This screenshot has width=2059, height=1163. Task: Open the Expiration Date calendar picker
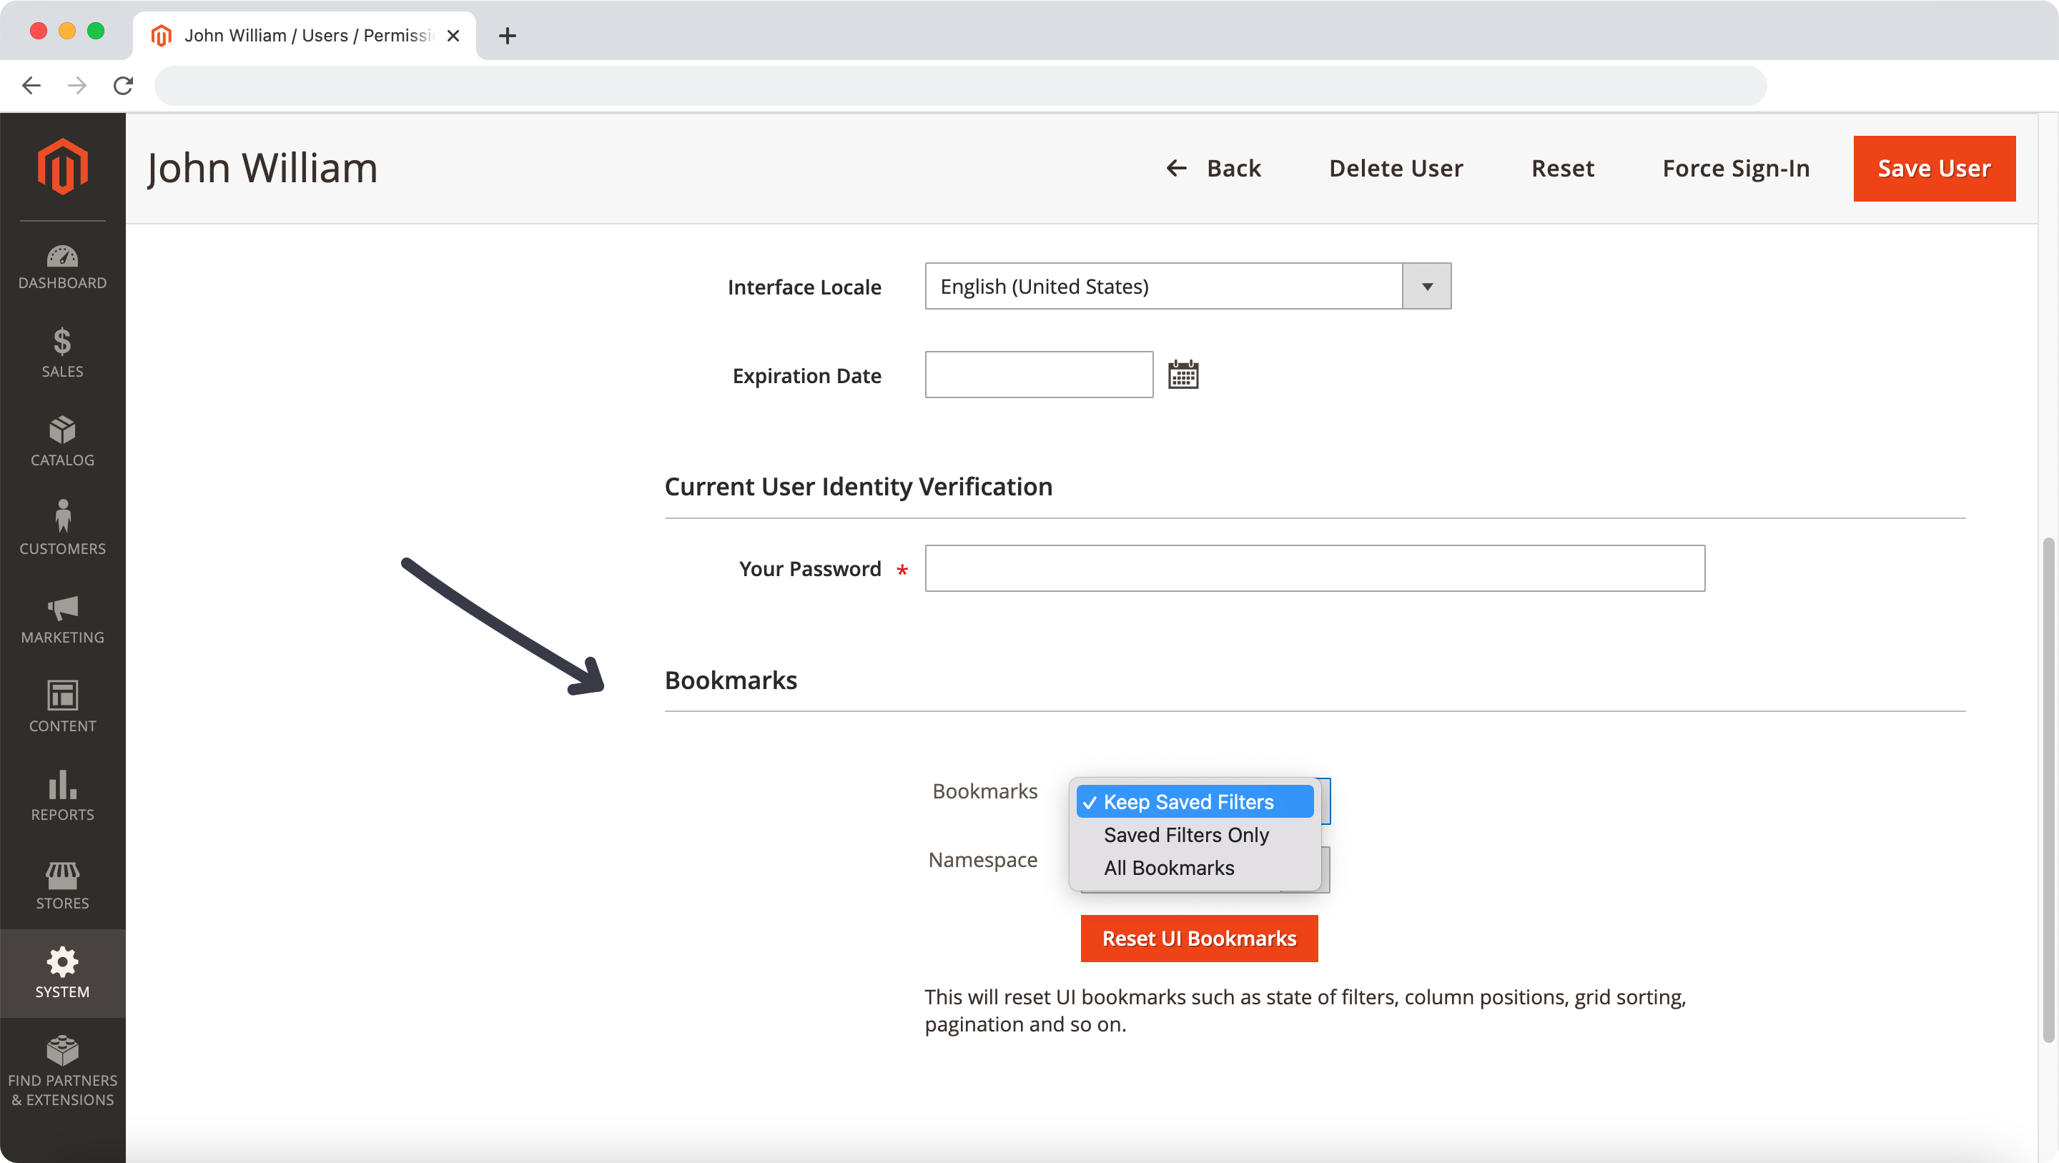coord(1183,374)
